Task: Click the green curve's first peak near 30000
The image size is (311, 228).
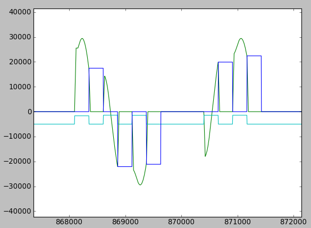Action: (82, 38)
